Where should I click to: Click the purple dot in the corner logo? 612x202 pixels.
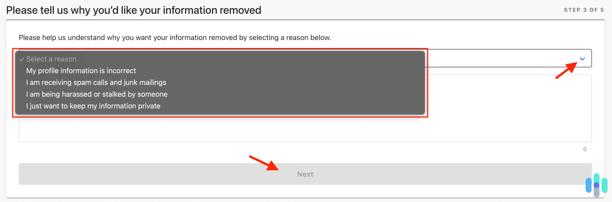[596, 185]
